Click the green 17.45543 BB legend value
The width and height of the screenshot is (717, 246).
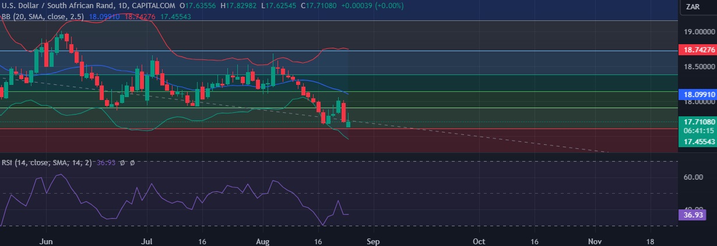tap(175, 17)
